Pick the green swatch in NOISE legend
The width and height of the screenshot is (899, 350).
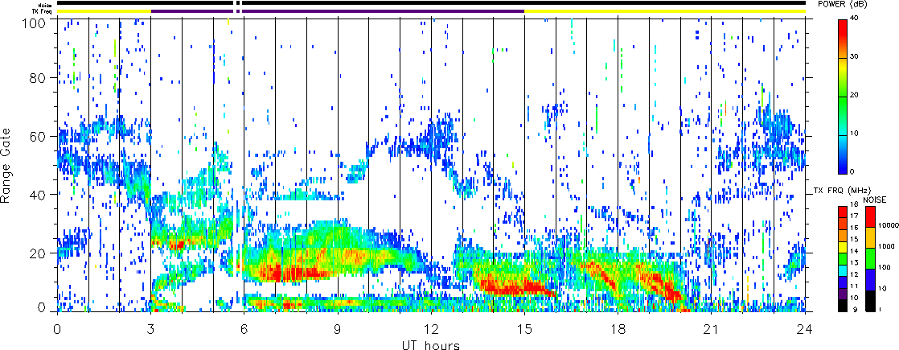[870, 258]
